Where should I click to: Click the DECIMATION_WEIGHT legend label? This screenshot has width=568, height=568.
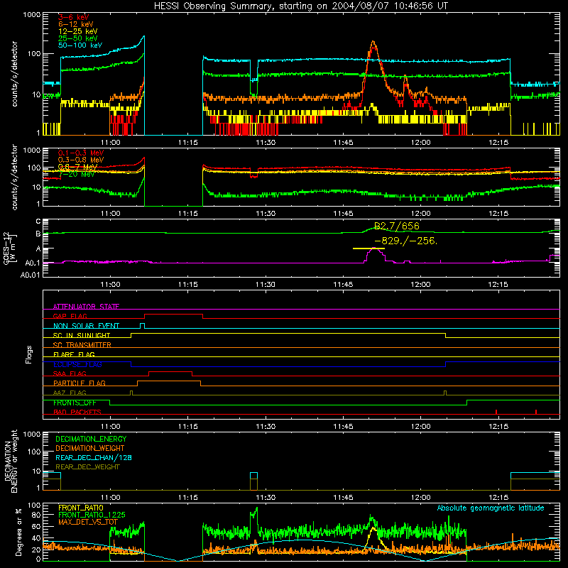coord(90,448)
